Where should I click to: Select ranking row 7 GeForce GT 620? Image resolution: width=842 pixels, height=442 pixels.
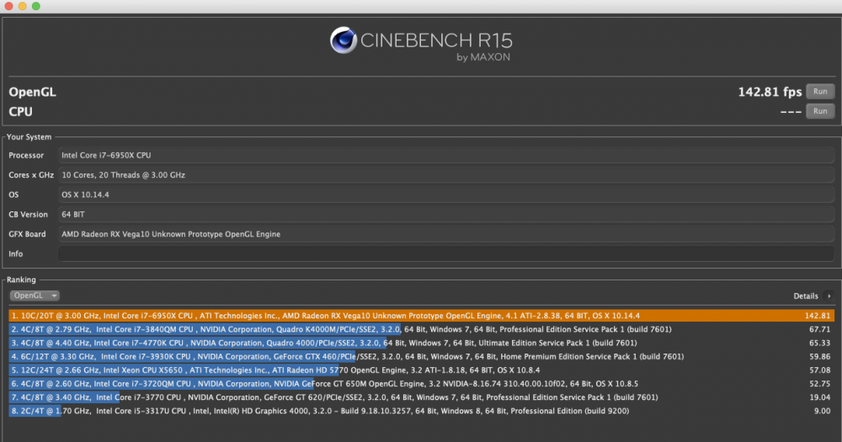click(x=422, y=397)
